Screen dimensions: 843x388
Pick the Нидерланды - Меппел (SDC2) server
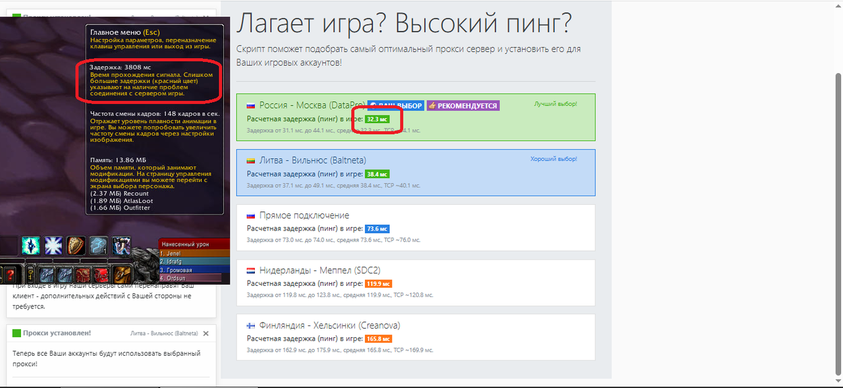pyautogui.click(x=416, y=283)
